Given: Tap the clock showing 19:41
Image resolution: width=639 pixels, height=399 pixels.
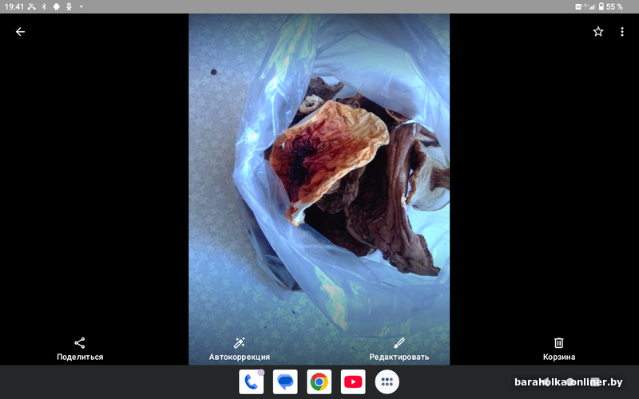Looking at the screenshot, I should point(14,6).
